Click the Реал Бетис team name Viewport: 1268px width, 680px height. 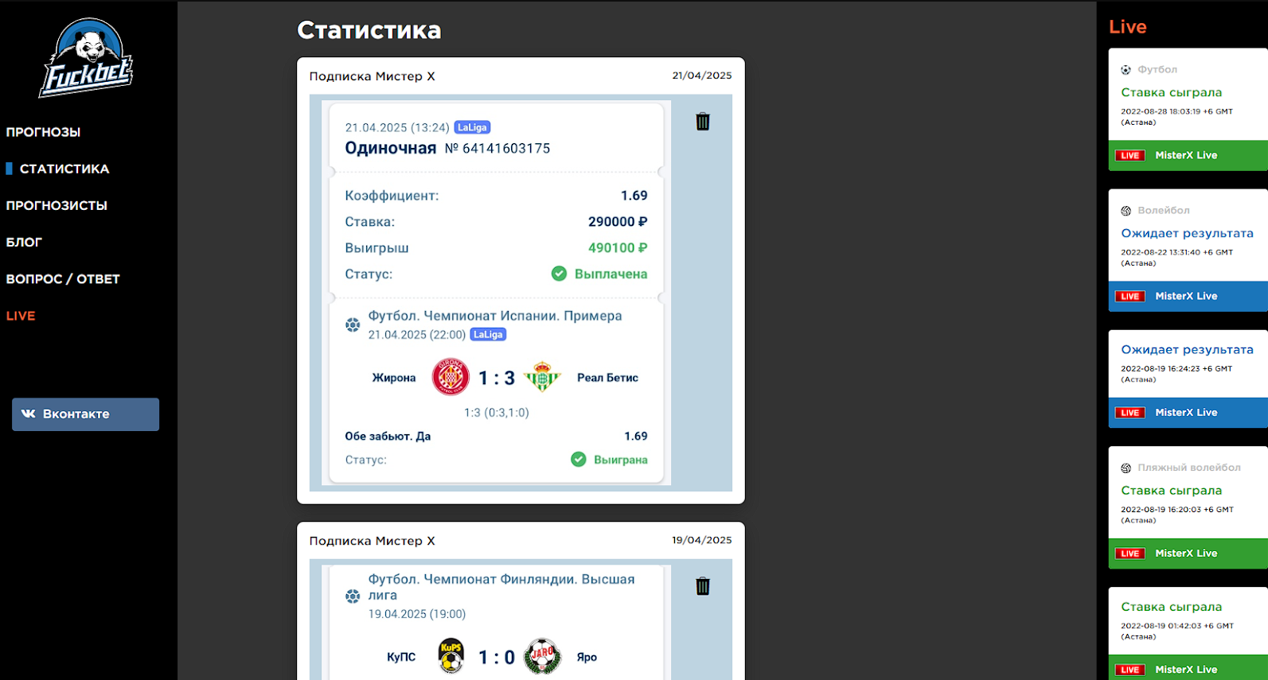click(607, 378)
